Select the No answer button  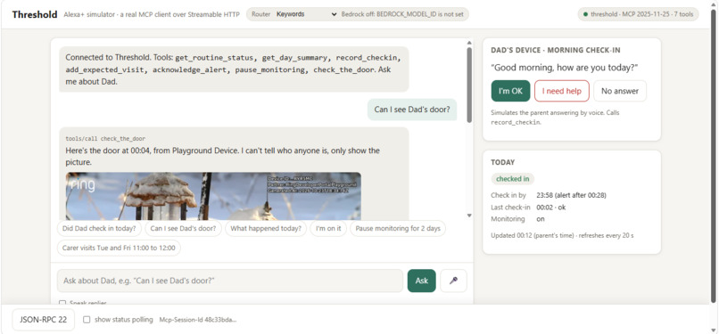tap(619, 91)
